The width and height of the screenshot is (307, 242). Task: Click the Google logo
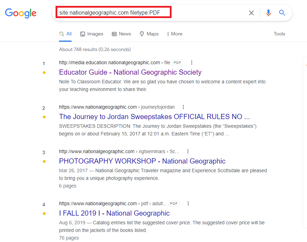20,13
